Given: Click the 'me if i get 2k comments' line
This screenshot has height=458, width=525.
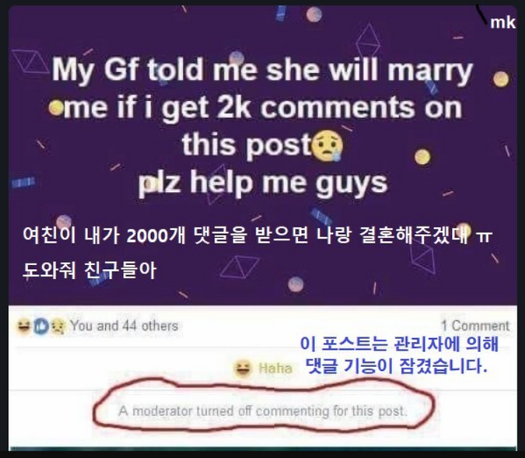Looking at the screenshot, I should tap(262, 108).
